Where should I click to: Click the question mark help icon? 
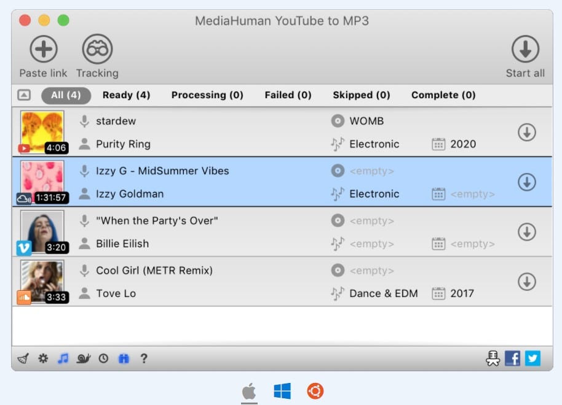144,358
